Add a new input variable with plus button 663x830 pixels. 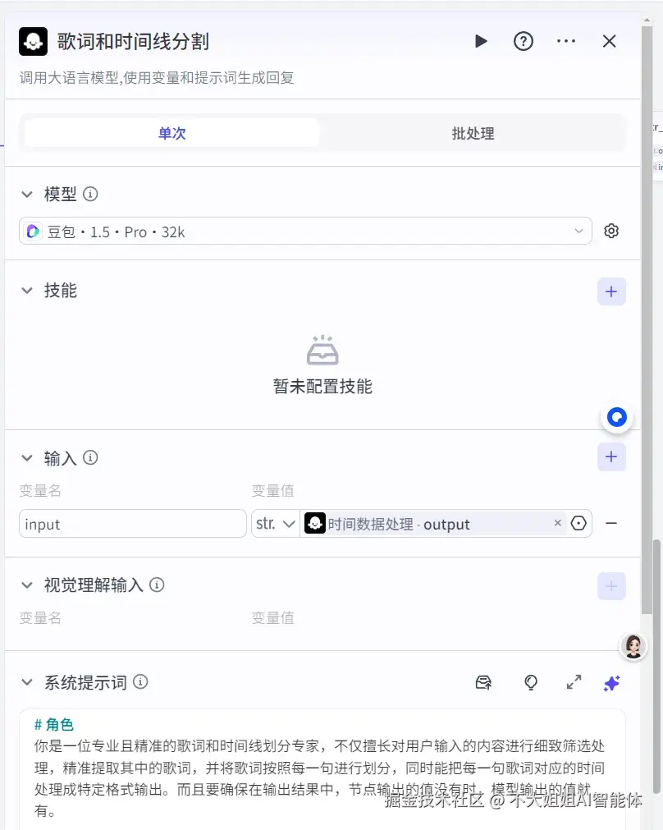610,458
